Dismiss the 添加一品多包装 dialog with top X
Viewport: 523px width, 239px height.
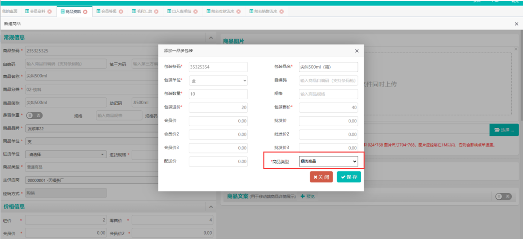pos(357,51)
